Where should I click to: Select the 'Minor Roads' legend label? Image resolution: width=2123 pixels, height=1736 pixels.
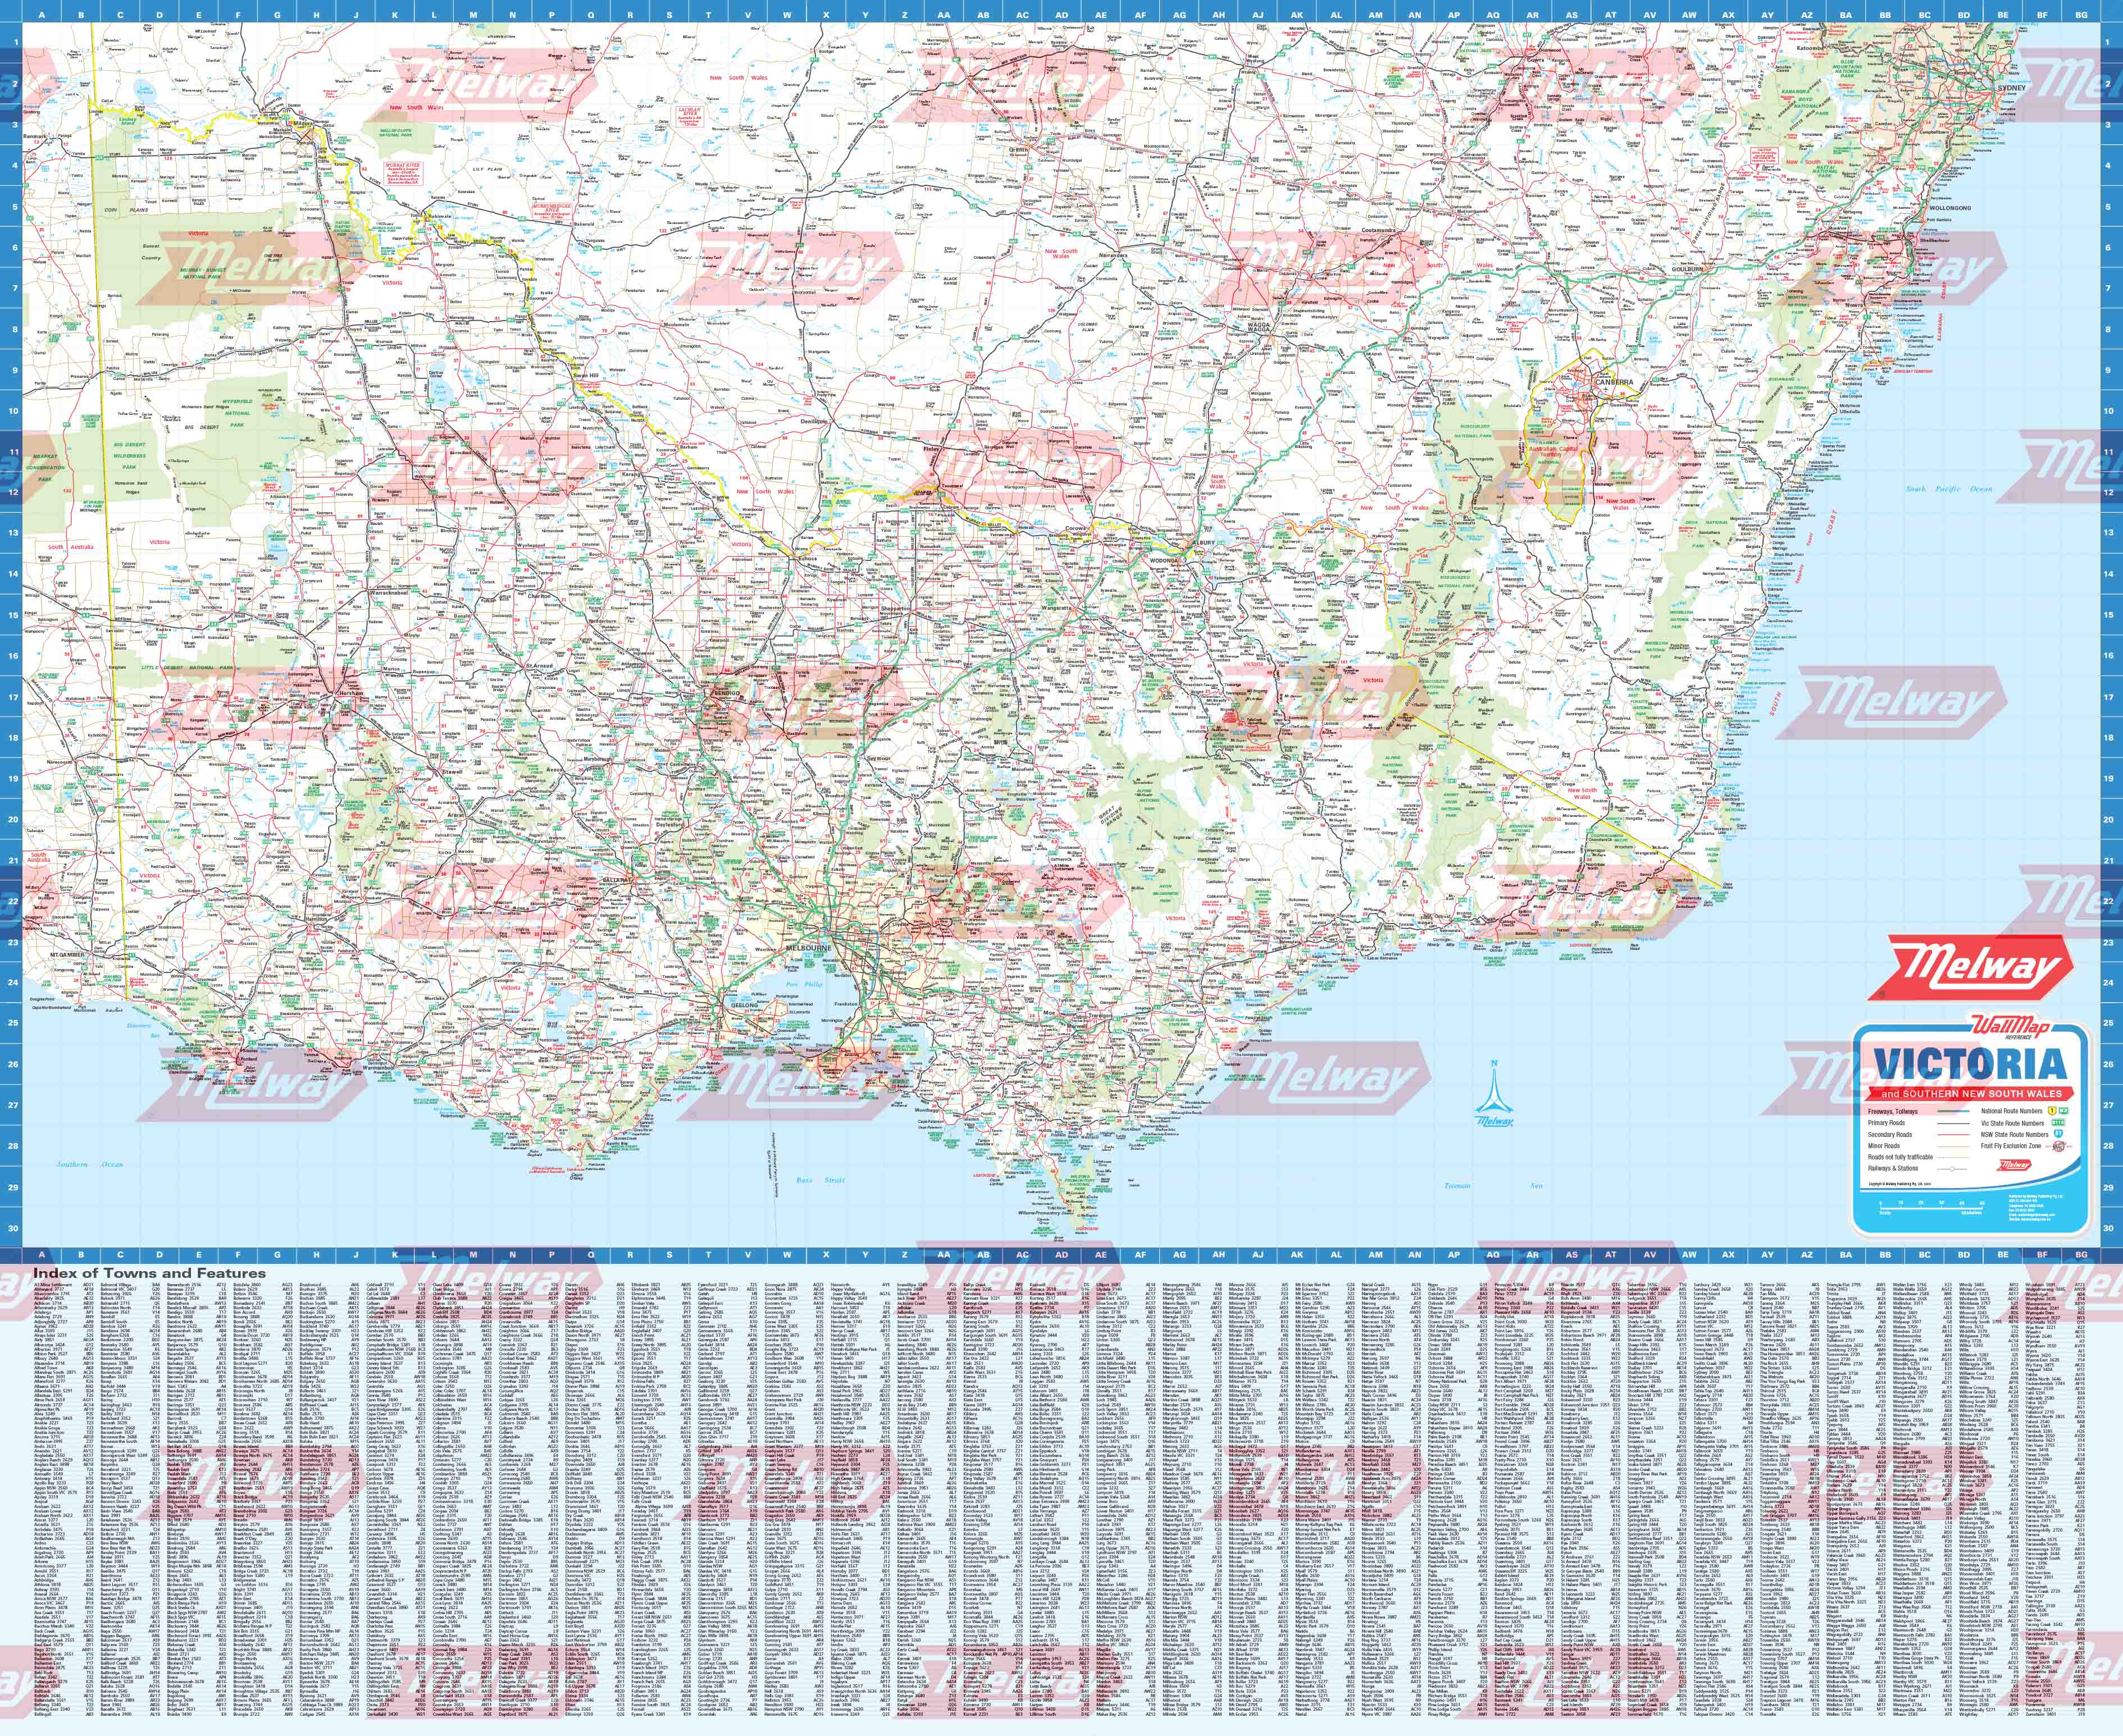coord(1884,1146)
